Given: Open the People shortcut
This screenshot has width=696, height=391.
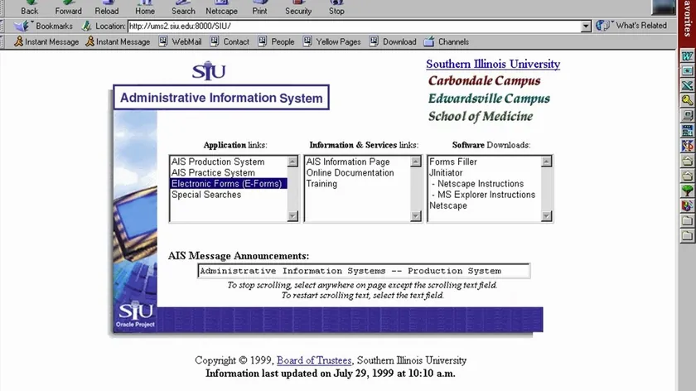Looking at the screenshot, I should click(276, 41).
